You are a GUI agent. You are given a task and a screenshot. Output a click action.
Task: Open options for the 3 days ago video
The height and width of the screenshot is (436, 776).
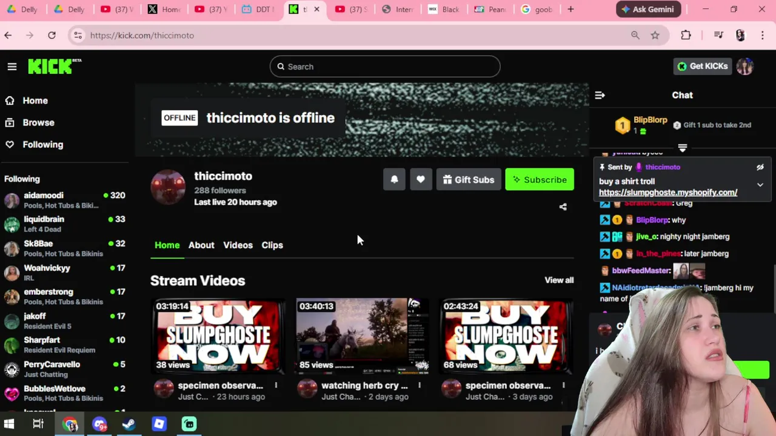pos(563,385)
